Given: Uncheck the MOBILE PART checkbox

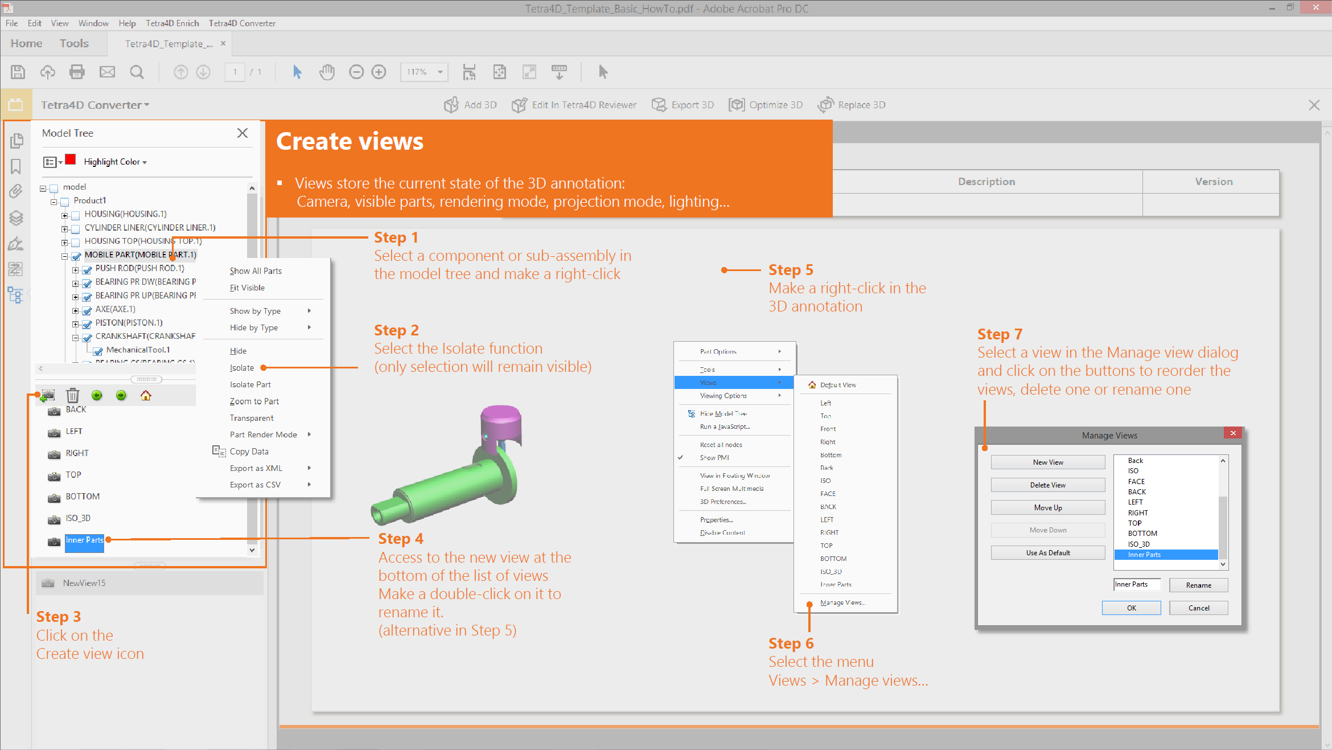Looking at the screenshot, I should pyautogui.click(x=76, y=256).
